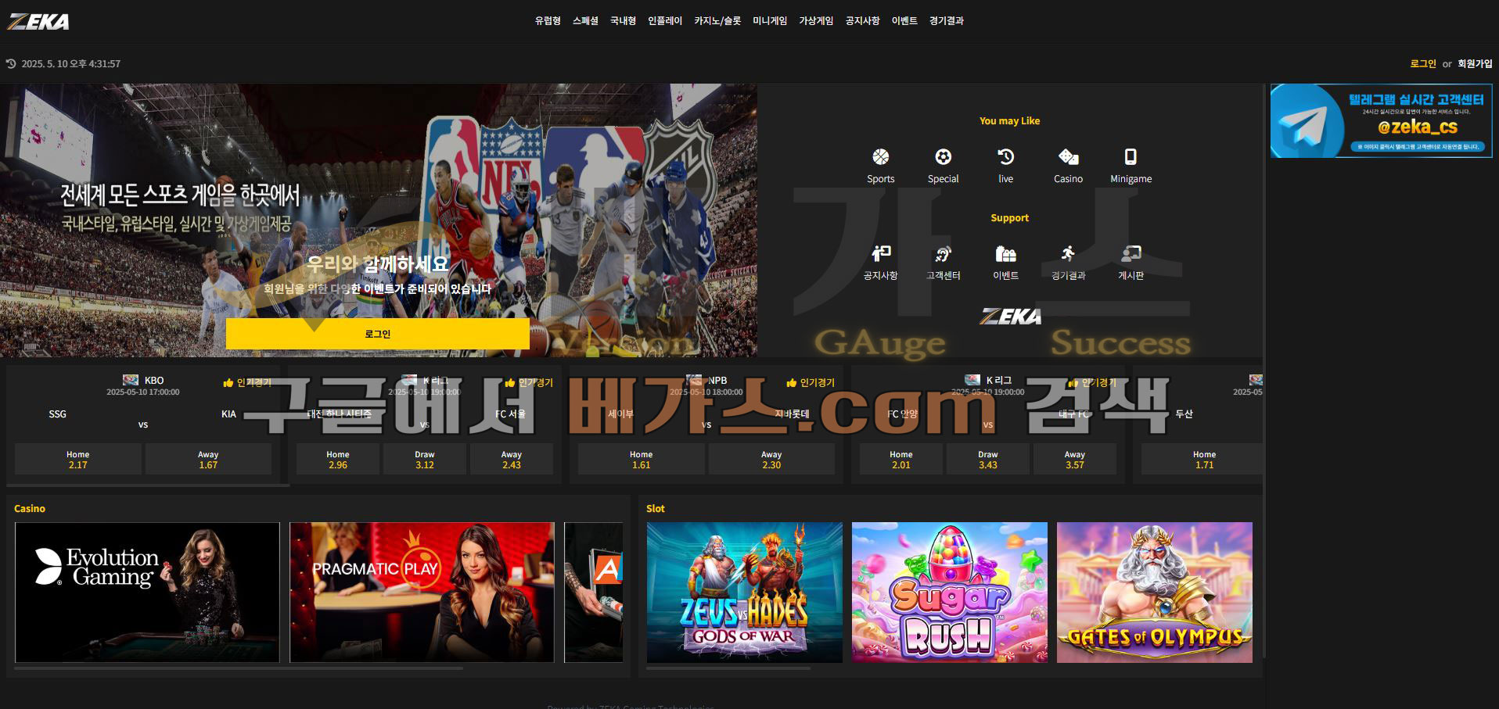Click the KBO league flag icon
The width and height of the screenshot is (1499, 709).
coord(131,380)
